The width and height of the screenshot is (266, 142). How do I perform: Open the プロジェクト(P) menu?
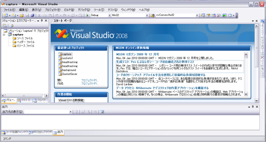(x=53, y=10)
